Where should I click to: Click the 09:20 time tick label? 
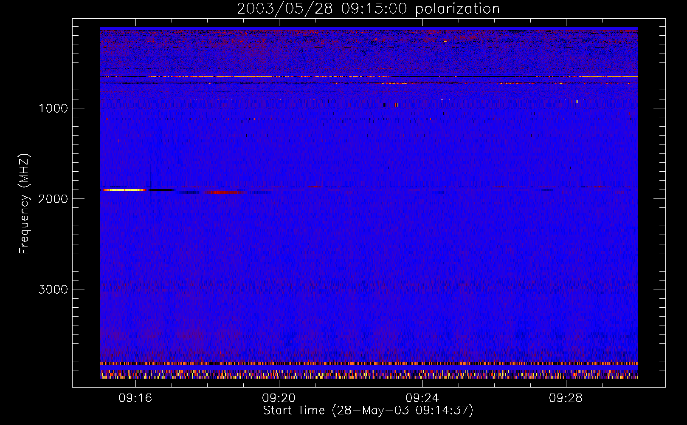point(279,398)
